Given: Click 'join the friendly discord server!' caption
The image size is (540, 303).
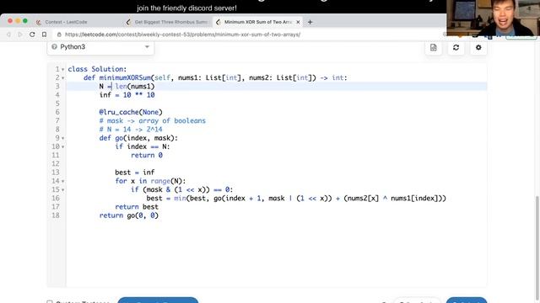Looking at the screenshot, I should pyautogui.click(x=186, y=8).
